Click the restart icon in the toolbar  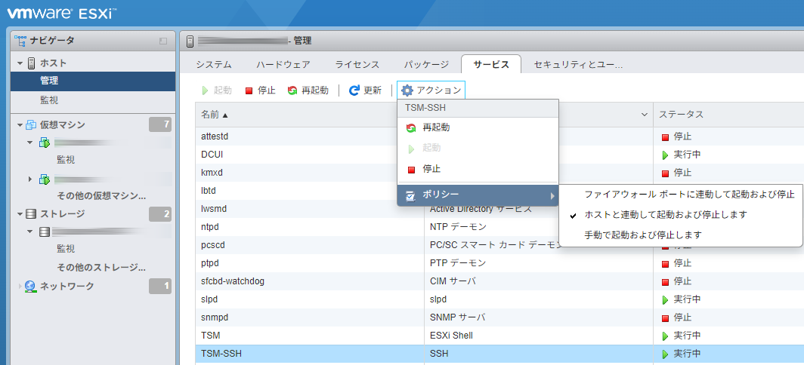click(292, 90)
